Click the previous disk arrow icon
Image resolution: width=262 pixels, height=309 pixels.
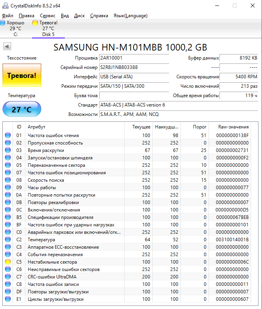(7, 47)
